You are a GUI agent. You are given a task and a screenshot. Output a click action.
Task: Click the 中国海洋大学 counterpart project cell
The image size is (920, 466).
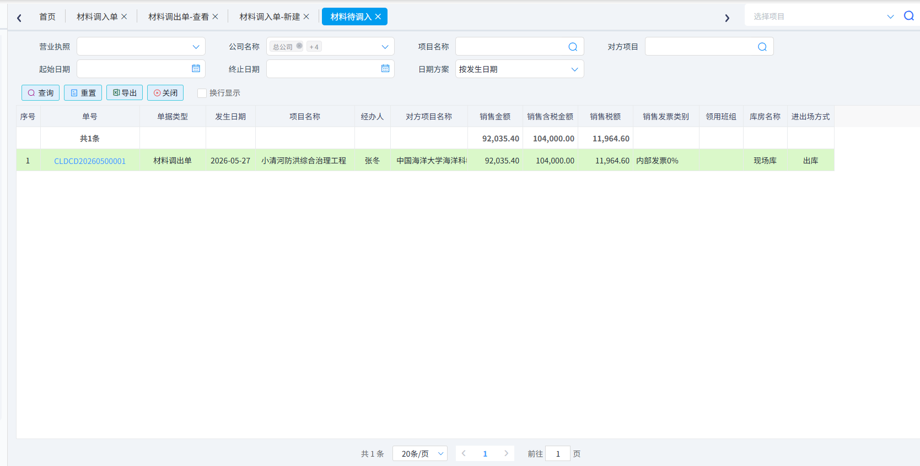pos(429,161)
